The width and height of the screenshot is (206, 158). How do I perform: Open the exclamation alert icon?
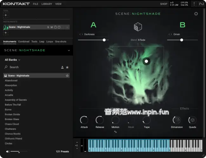click(x=194, y=4)
